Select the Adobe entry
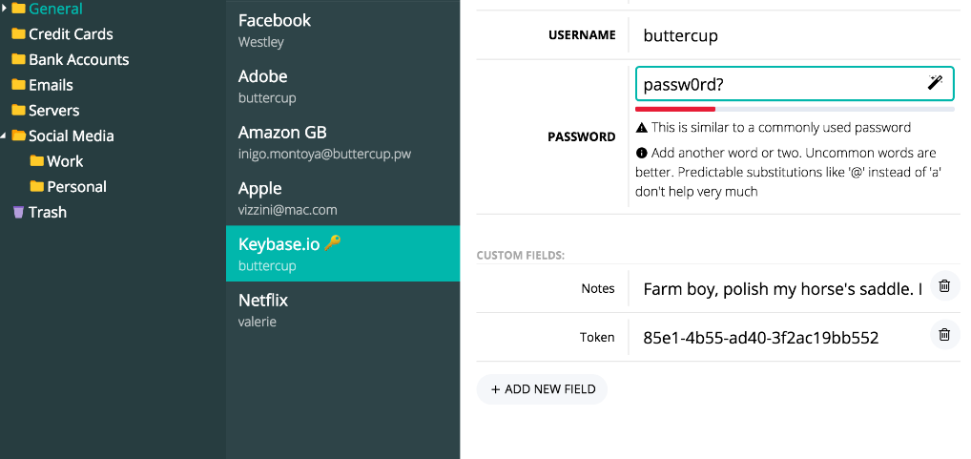971x459 pixels. [342, 86]
